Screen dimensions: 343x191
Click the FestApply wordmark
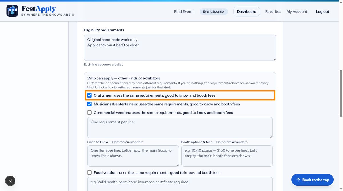[x=39, y=9]
